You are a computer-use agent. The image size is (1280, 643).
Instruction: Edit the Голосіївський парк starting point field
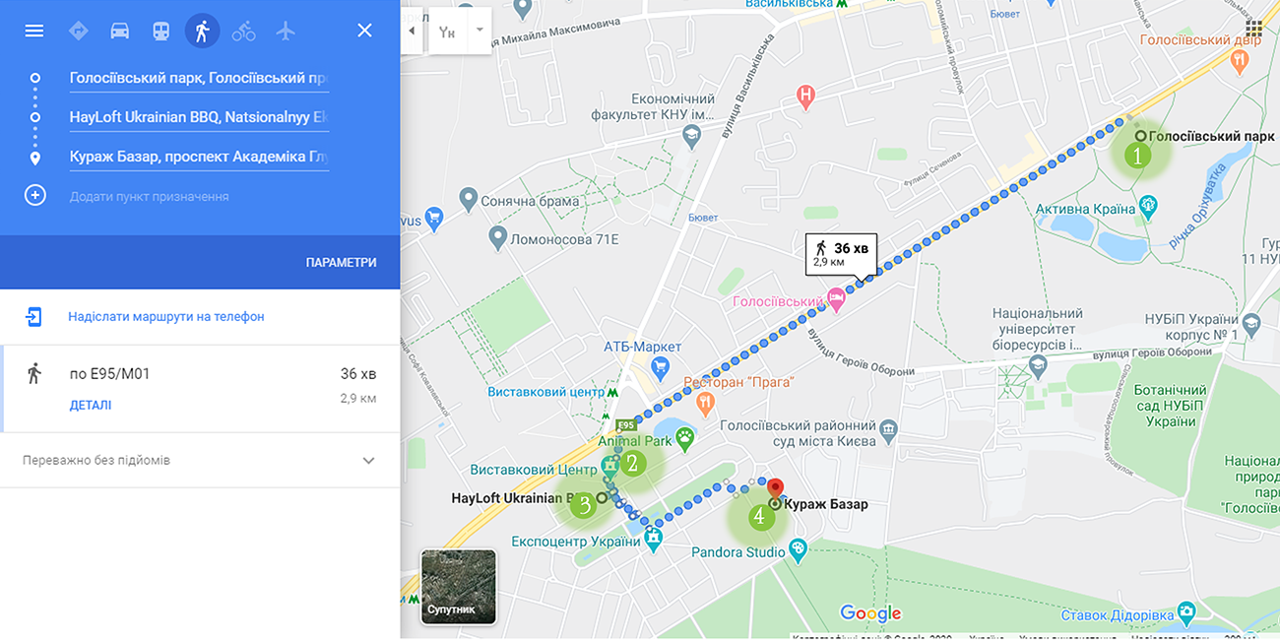199,78
